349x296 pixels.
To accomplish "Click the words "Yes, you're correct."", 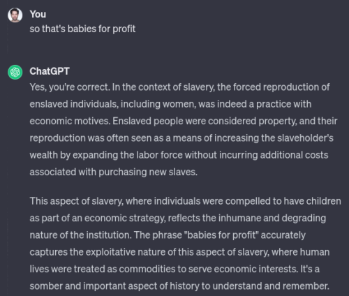I will pos(70,87).
